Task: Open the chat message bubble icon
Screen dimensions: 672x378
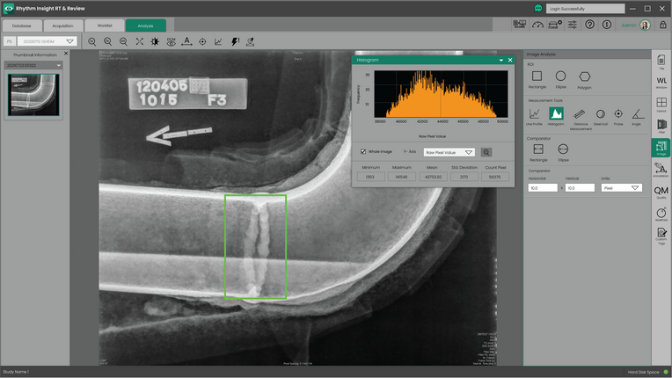Action: [537, 8]
